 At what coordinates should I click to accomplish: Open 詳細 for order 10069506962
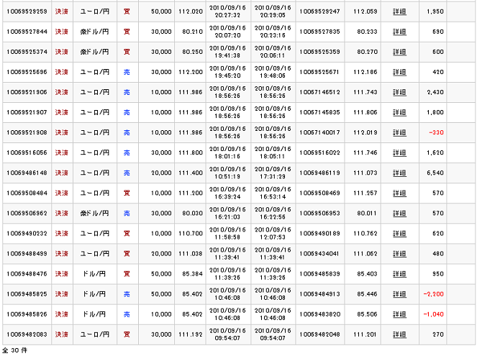[x=399, y=213]
